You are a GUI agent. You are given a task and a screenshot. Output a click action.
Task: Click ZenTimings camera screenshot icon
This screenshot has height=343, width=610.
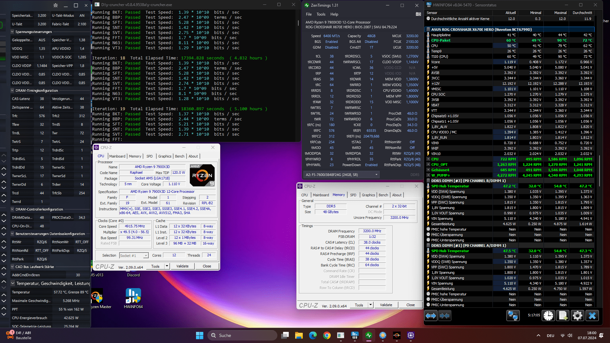point(418,14)
